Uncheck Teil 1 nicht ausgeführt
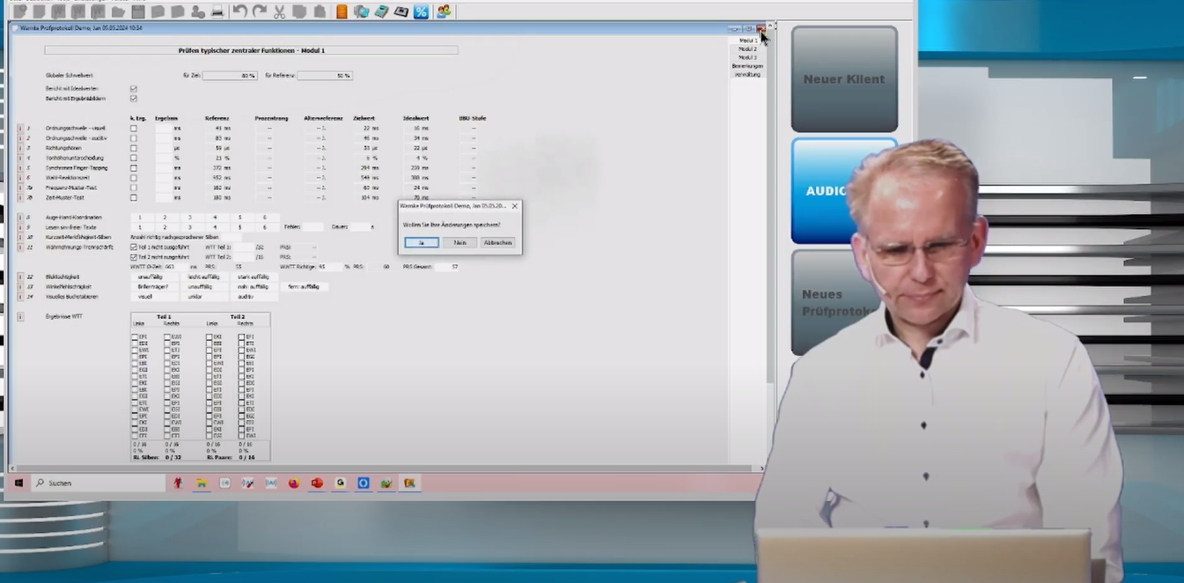Viewport: 1184px width, 583px height. [134, 247]
